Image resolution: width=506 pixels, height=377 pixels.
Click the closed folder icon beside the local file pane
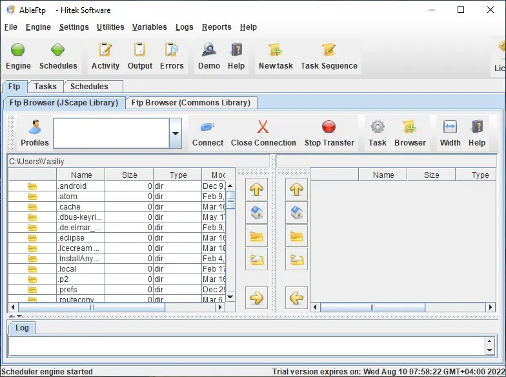pyautogui.click(x=257, y=237)
